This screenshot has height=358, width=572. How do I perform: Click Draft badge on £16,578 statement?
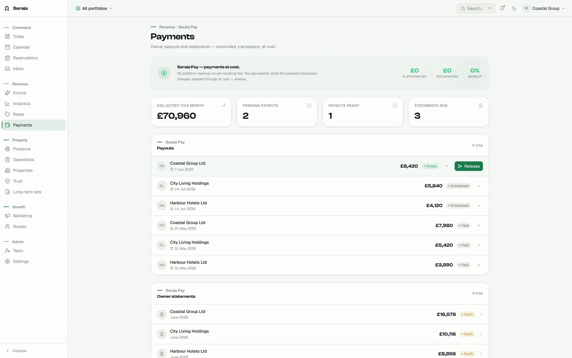[x=467, y=314]
